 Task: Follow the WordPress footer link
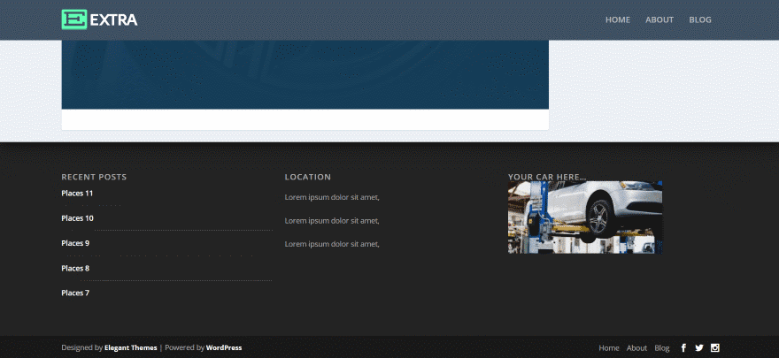tap(224, 348)
